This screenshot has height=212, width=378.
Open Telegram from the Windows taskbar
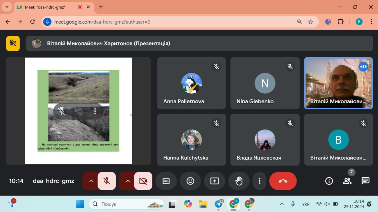coord(219,204)
